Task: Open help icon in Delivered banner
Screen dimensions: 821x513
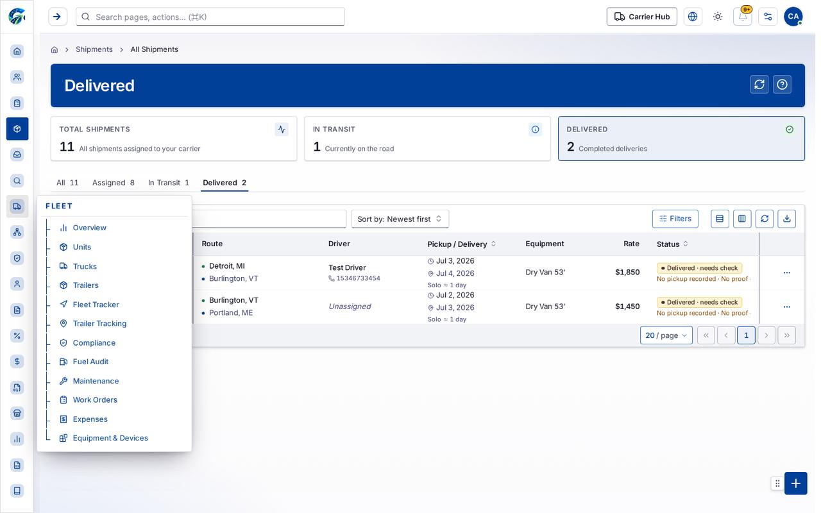Action: 782,85
